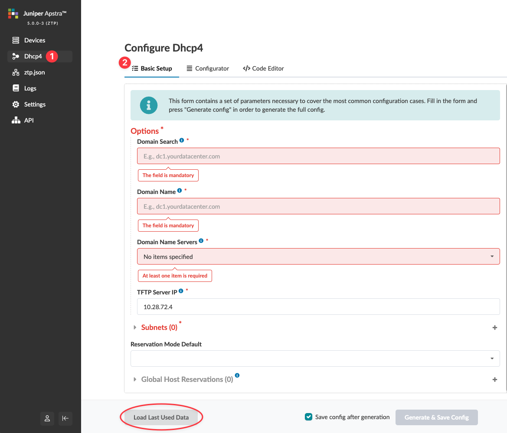
Task: Click the Devices server icon in sidebar
Action: pos(16,40)
